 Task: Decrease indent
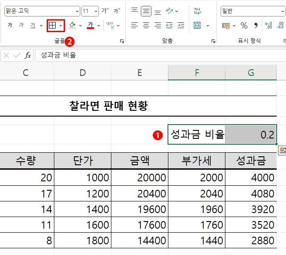point(169,25)
